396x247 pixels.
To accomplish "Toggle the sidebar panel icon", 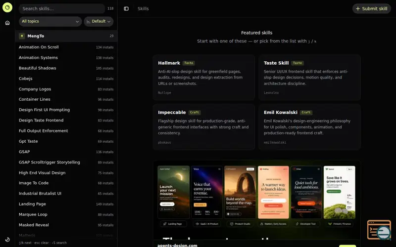I will click(x=126, y=8).
